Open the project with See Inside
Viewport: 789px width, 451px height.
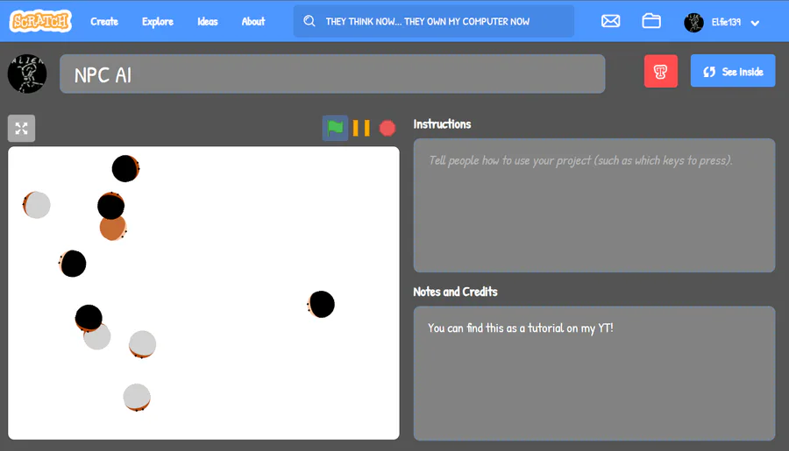733,71
